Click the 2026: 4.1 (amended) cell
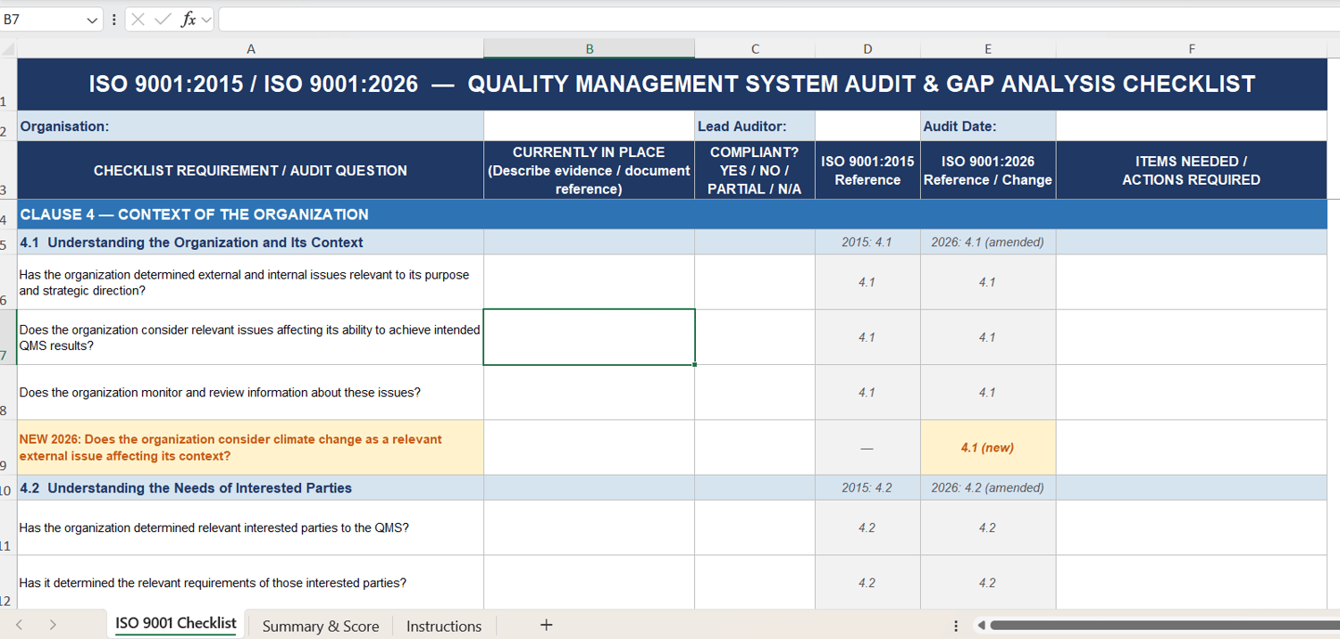1340x639 pixels. point(988,242)
